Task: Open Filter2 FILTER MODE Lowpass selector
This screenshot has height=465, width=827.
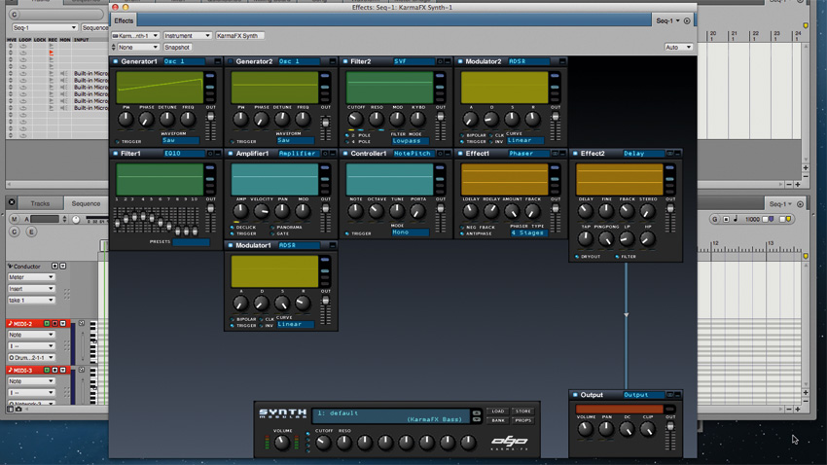Action: (411, 141)
